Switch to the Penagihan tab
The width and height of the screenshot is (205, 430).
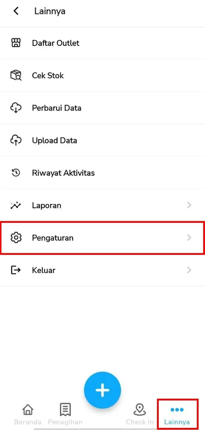(65, 415)
